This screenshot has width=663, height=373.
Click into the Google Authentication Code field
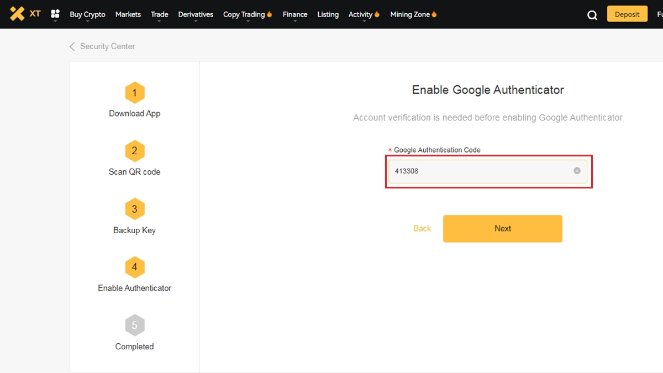coord(488,171)
